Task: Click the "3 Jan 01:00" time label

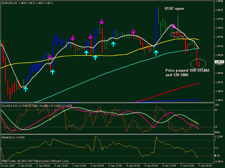Action: [79, 166]
